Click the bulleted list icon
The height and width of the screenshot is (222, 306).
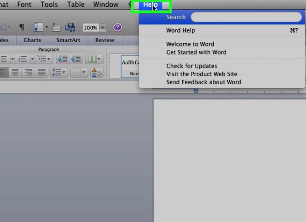[4, 59]
